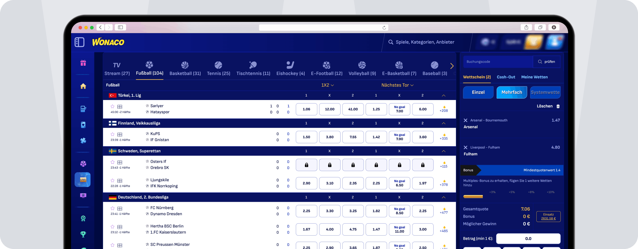Open statistics icon for FC Nürnberg match

[x=120, y=209]
